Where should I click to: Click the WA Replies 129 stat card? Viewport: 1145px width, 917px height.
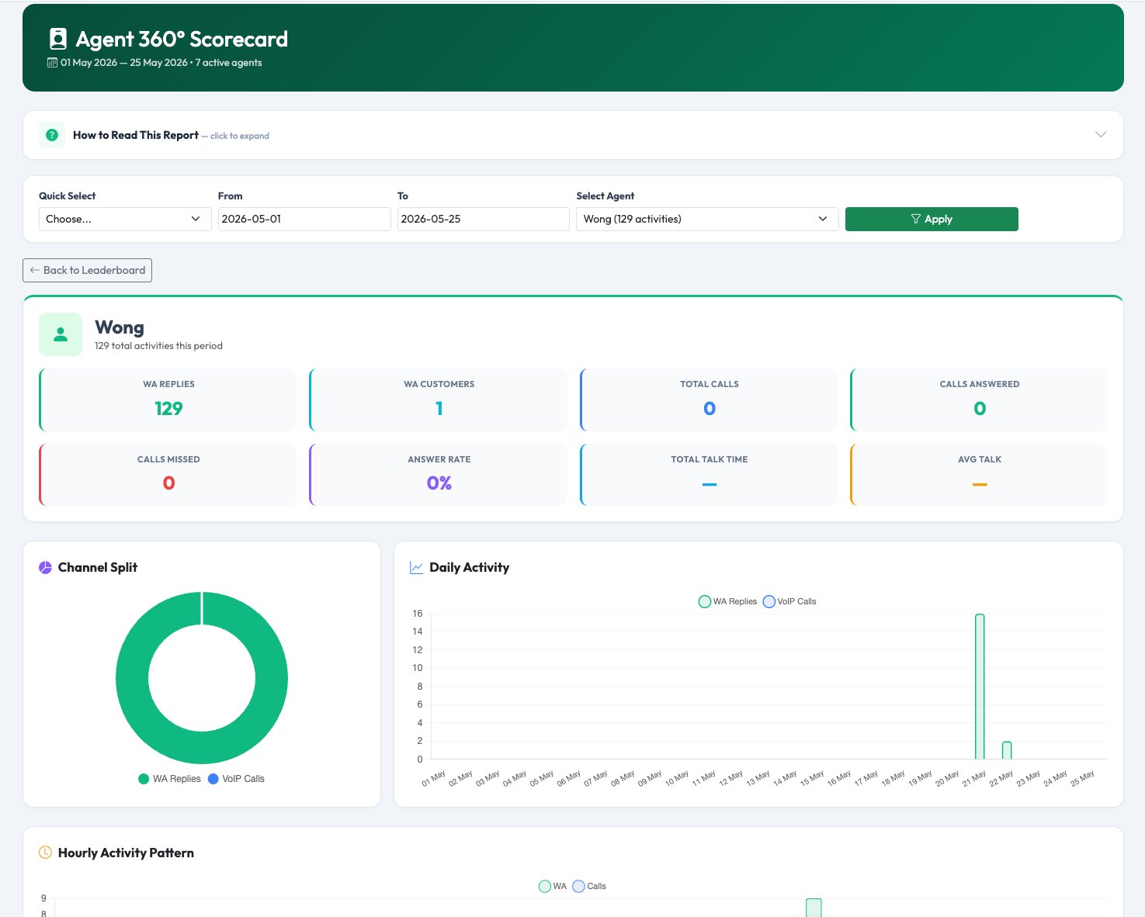tap(168, 400)
